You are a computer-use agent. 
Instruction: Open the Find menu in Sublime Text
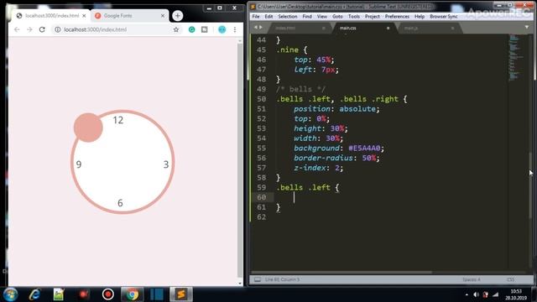coord(307,17)
